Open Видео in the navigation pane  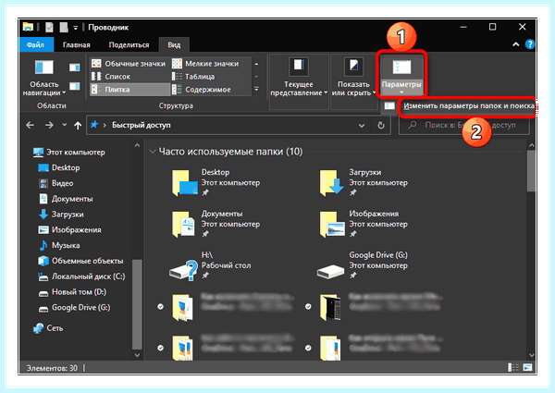pyautogui.click(x=55, y=183)
